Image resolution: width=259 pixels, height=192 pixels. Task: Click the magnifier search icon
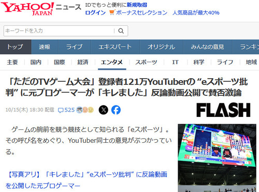pos(121,31)
